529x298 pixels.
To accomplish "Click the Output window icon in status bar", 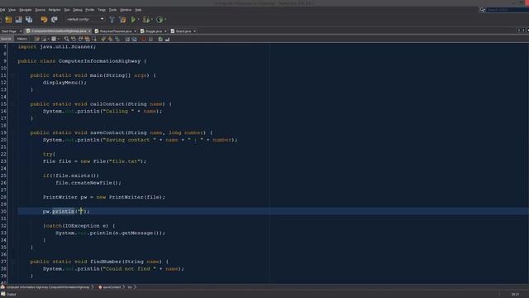I will pyautogui.click(x=3, y=295).
